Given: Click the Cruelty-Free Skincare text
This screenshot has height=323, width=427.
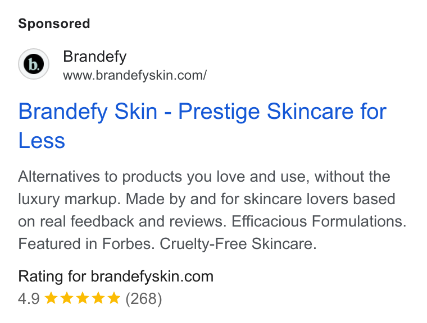Looking at the screenshot, I should point(238,243).
